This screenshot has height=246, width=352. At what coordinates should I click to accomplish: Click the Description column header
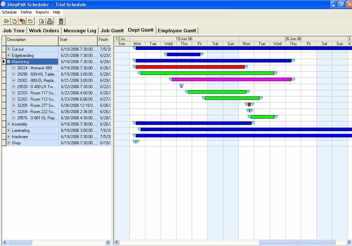pos(32,41)
